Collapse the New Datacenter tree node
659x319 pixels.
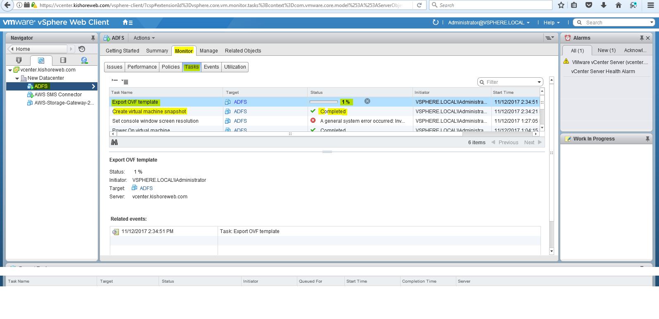(x=17, y=78)
